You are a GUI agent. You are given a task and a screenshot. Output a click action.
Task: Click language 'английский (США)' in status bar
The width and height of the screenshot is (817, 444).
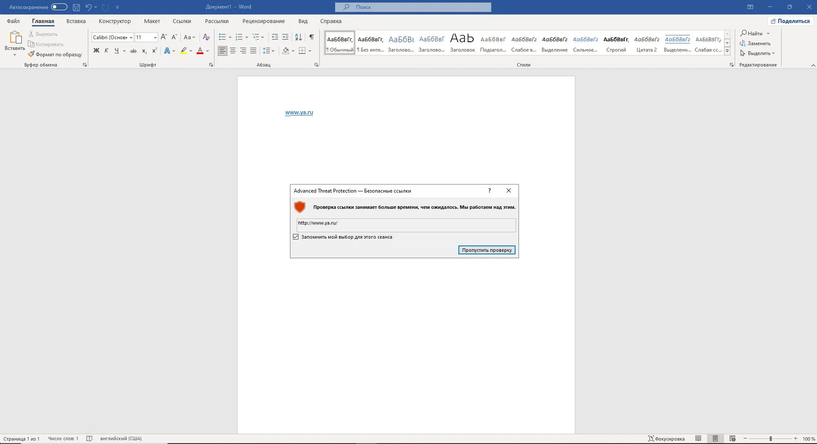pos(121,438)
